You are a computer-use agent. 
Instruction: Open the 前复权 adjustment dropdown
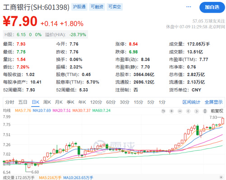[217, 111]
